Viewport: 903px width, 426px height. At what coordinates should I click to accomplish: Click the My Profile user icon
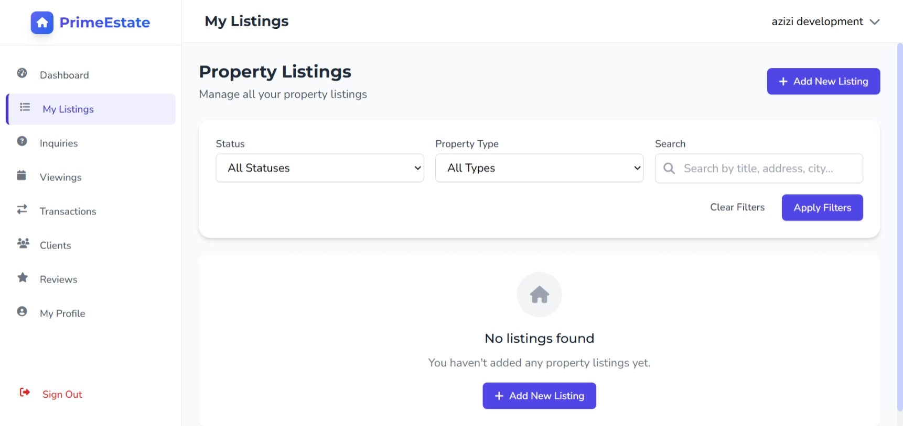[22, 311]
